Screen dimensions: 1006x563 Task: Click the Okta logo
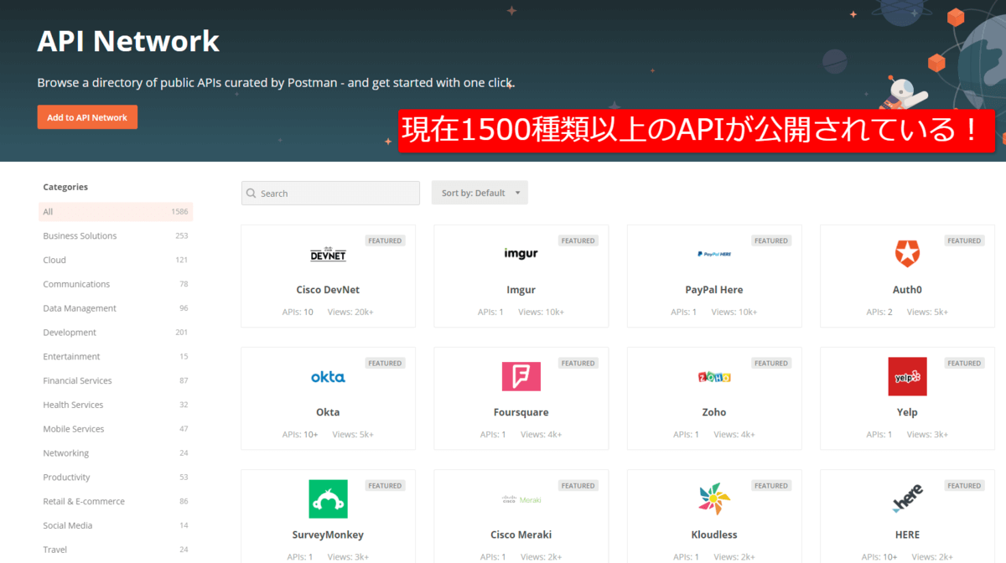tap(328, 377)
